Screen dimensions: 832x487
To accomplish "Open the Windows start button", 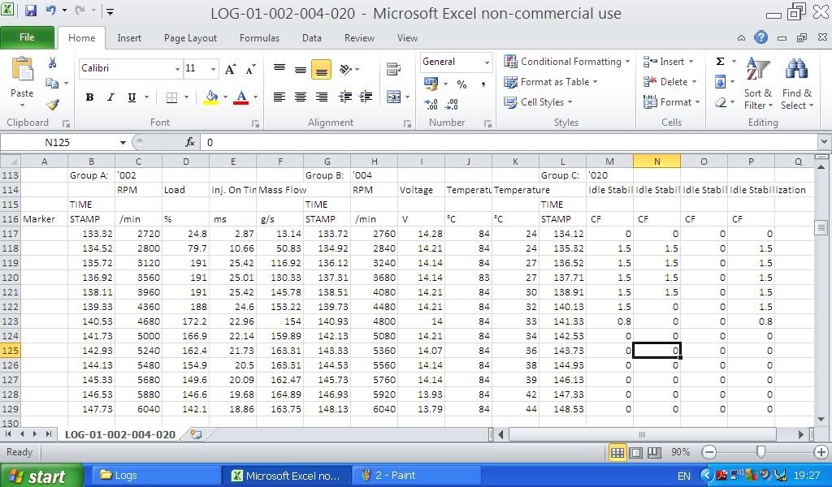I will 42,476.
